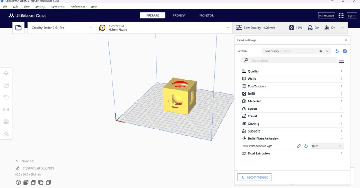Switch to the PREVIEW stage tab

tap(179, 15)
